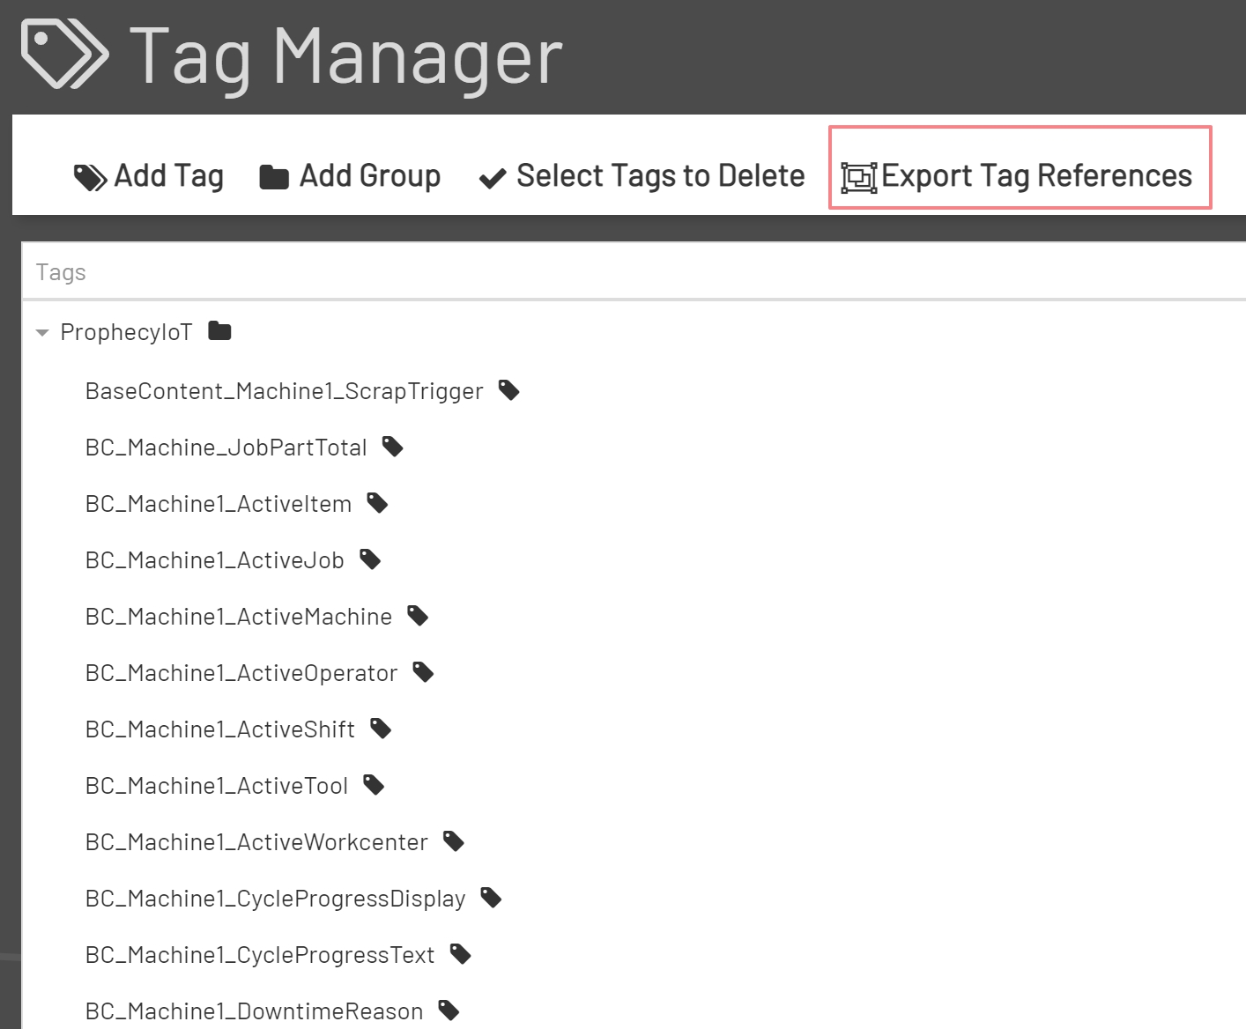Click the tag icon next to BC_Machine1_CycleProgressDisplay
The height and width of the screenshot is (1029, 1246).
490,898
